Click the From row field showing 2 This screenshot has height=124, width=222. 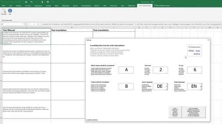[x=160, y=70]
